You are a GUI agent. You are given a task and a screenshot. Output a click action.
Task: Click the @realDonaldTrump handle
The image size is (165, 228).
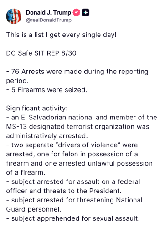pos(49,20)
